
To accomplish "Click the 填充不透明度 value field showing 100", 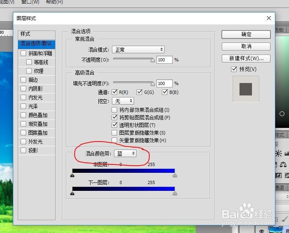I will pos(164,83).
